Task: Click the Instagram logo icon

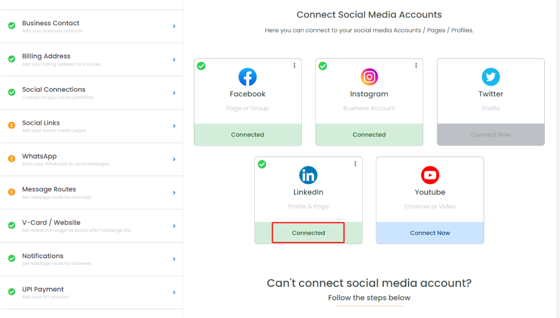Action: pos(369,77)
